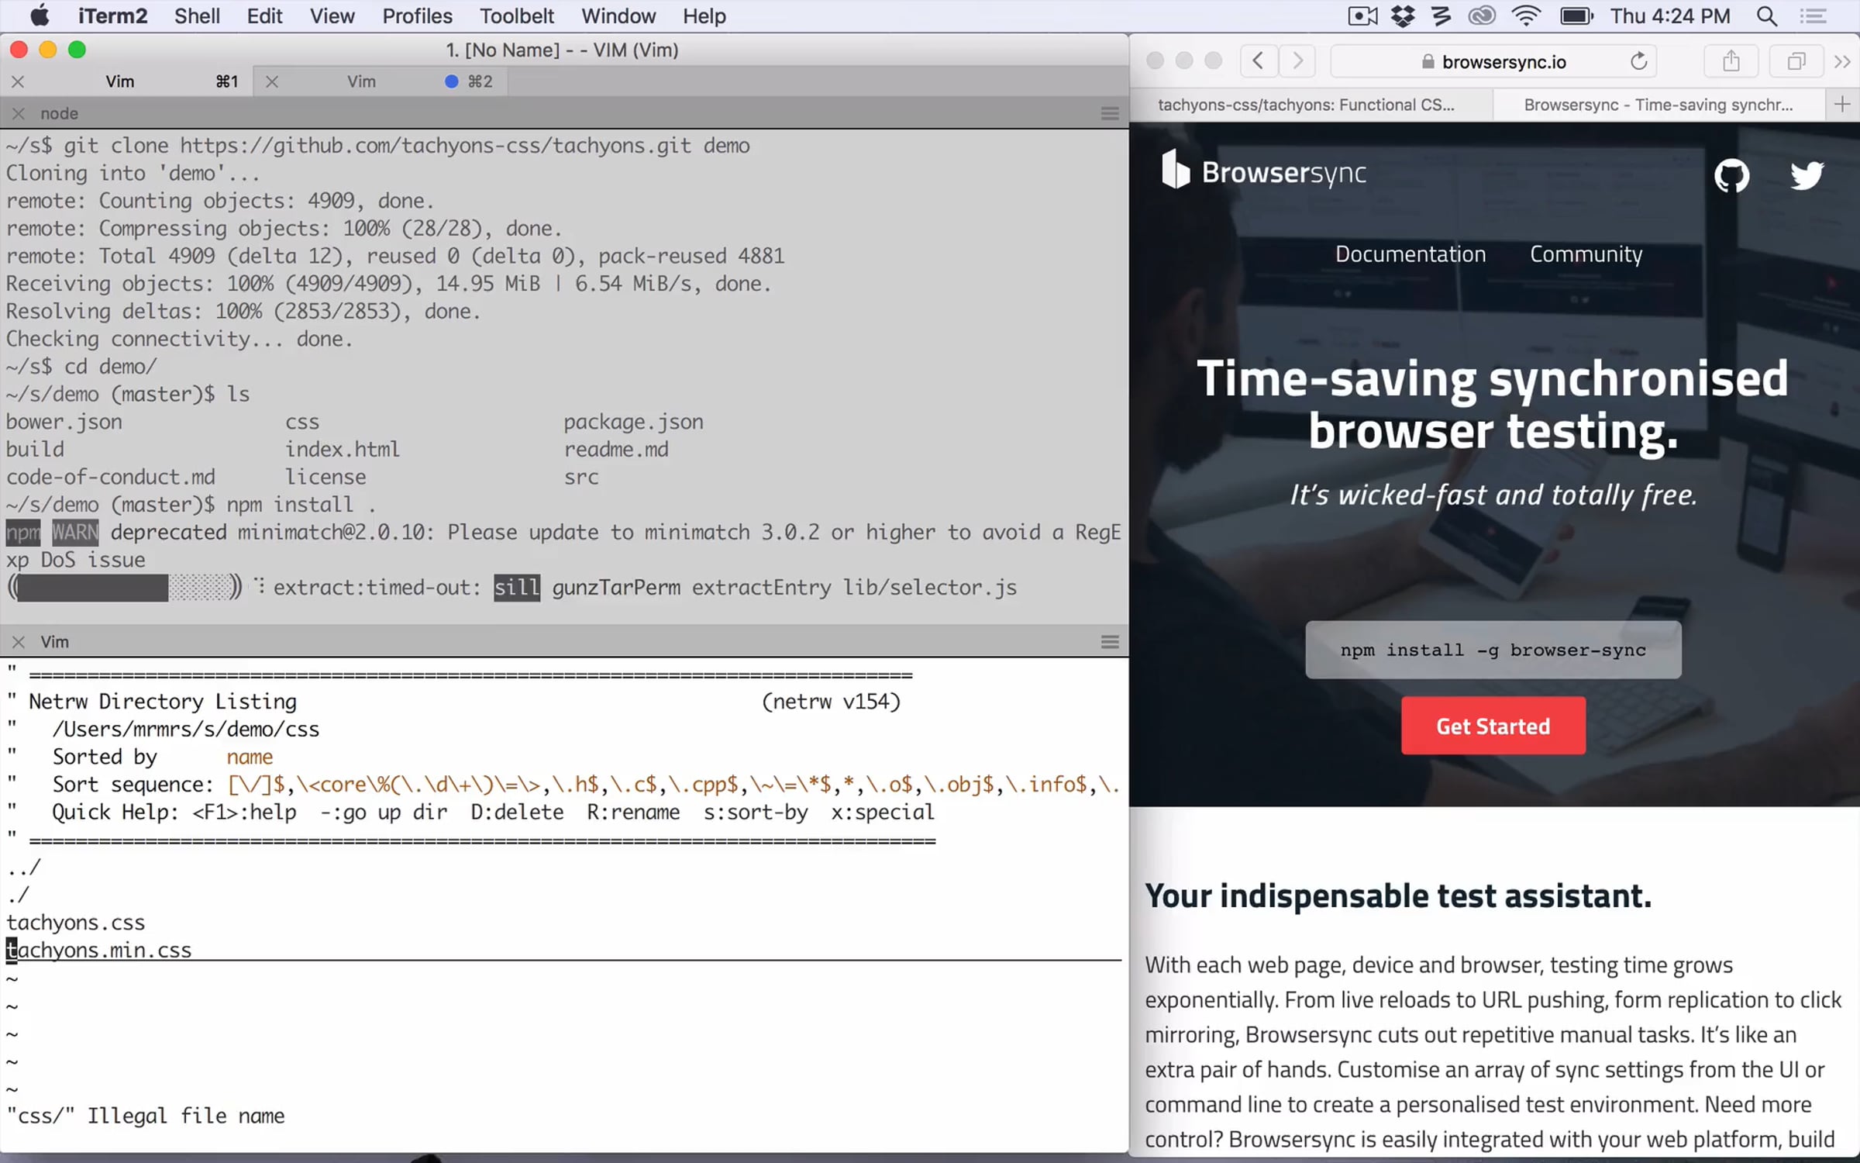Close the Vim split pane
Image resolution: width=1860 pixels, height=1163 pixels.
18,642
